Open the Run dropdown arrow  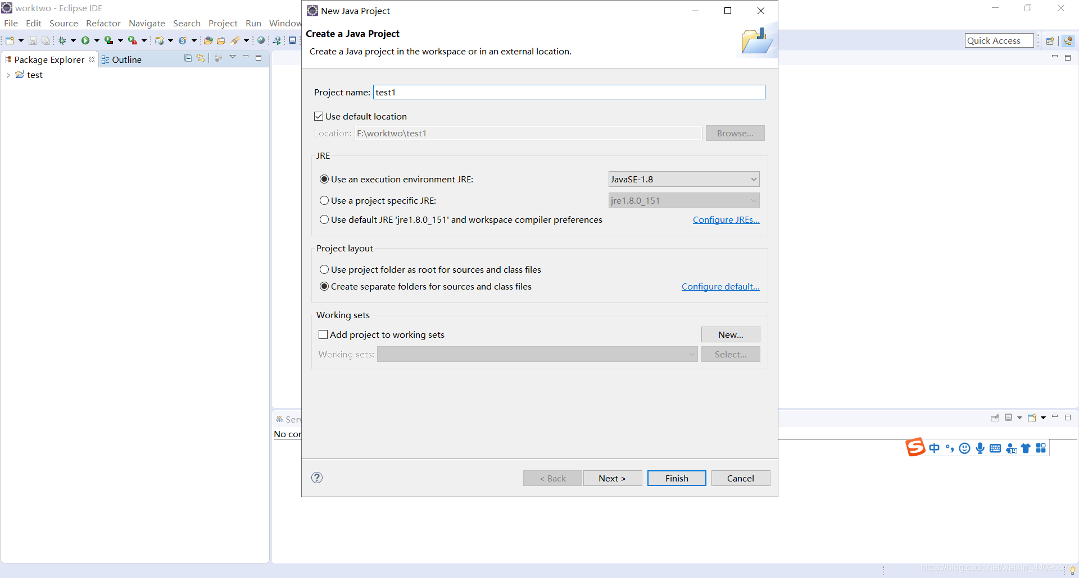(x=97, y=40)
